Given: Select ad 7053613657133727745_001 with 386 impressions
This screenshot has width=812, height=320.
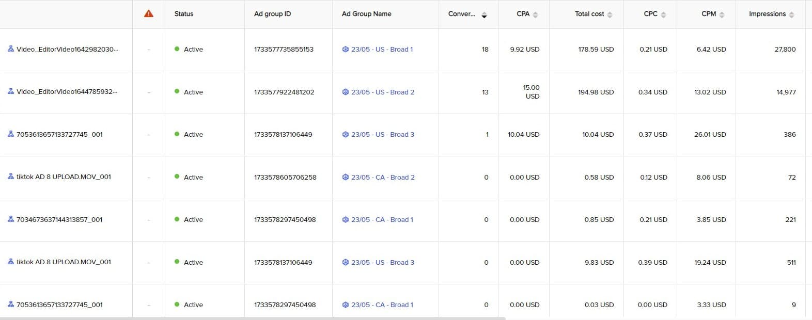Looking at the screenshot, I should (59, 134).
